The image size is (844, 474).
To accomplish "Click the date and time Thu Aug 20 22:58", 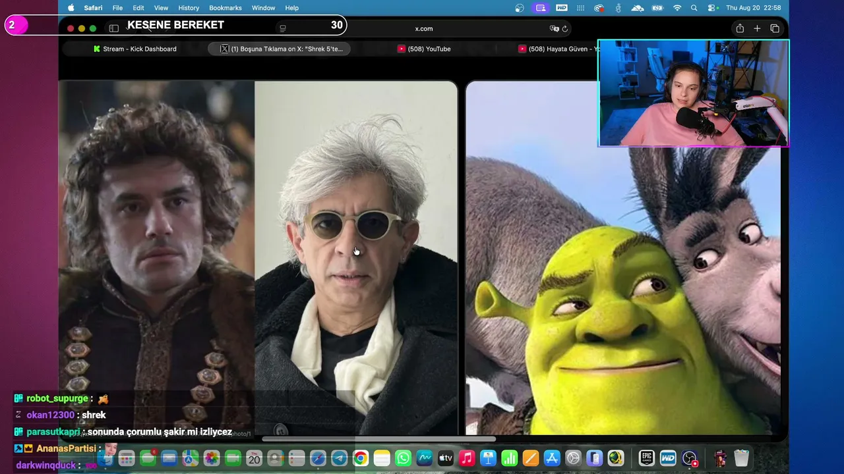I will pos(754,8).
